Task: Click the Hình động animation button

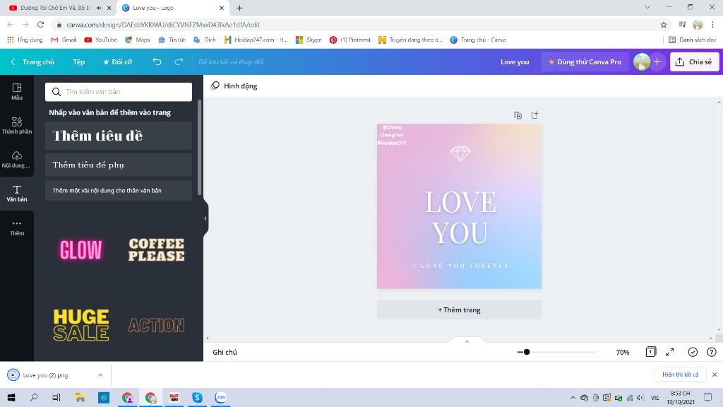Action: tap(234, 85)
